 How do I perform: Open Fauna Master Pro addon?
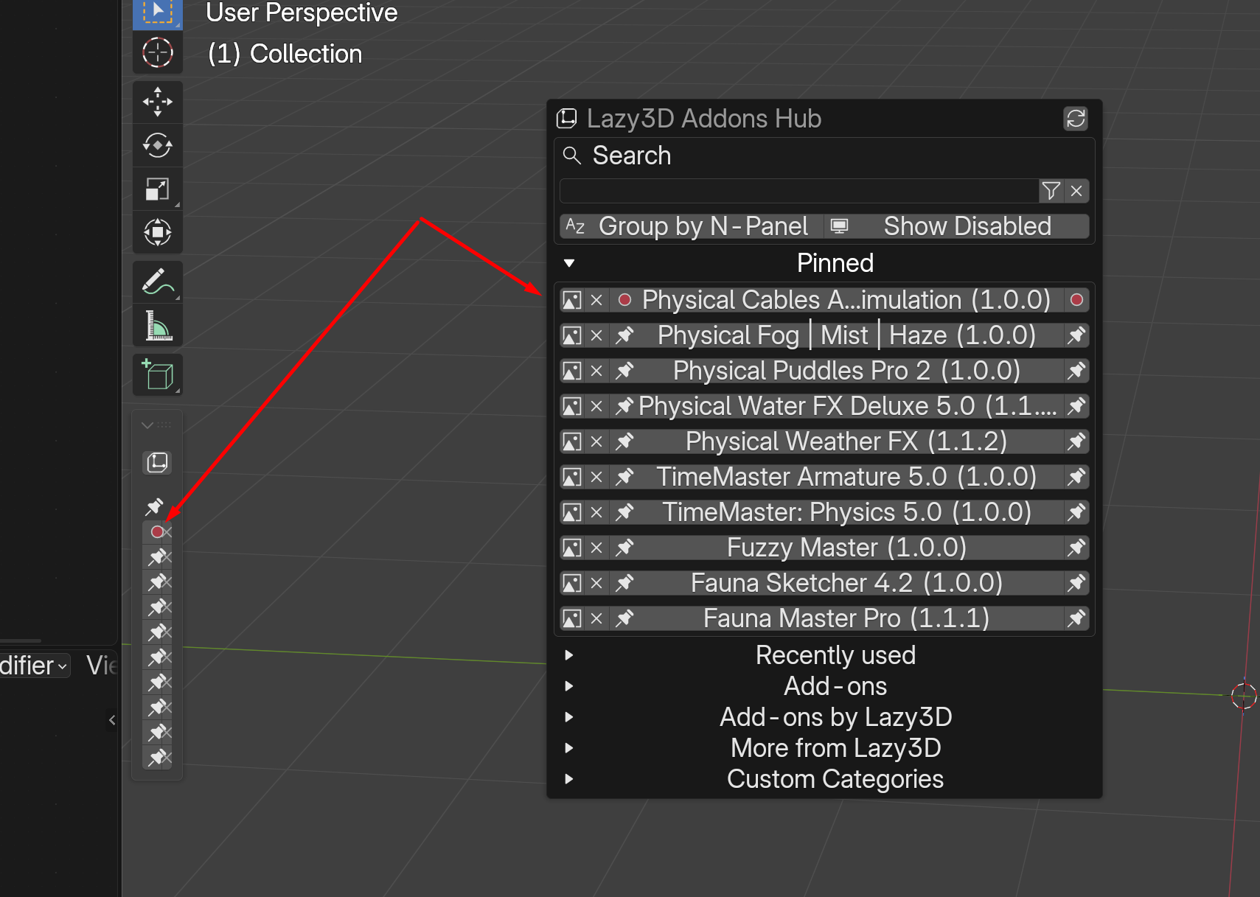coord(837,618)
